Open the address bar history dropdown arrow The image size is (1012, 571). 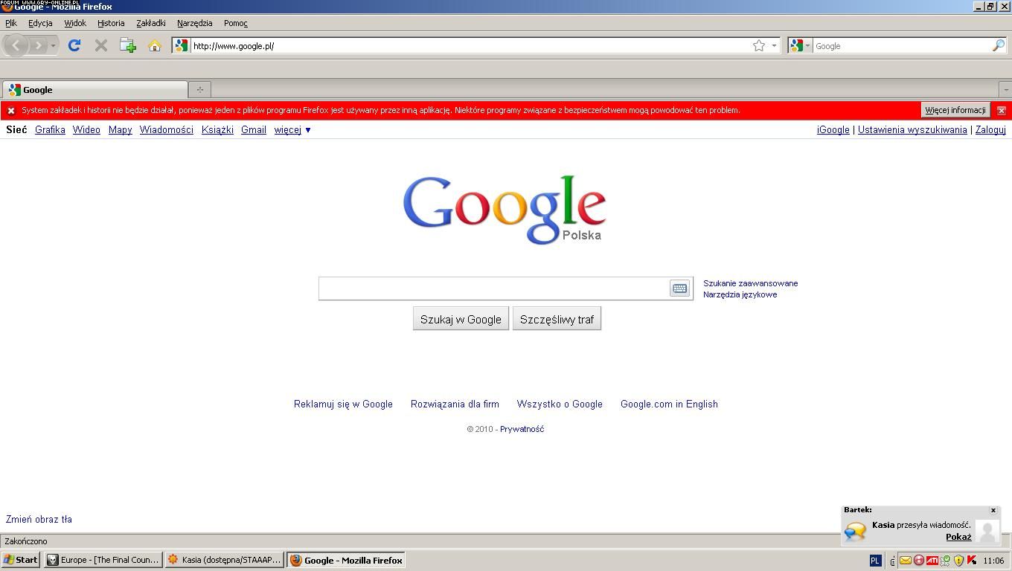(774, 45)
